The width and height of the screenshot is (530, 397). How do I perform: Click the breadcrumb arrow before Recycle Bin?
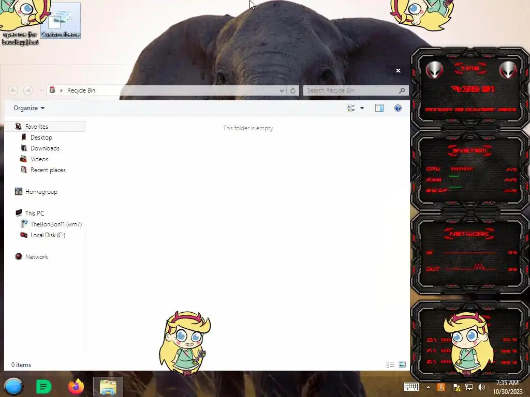[61, 90]
